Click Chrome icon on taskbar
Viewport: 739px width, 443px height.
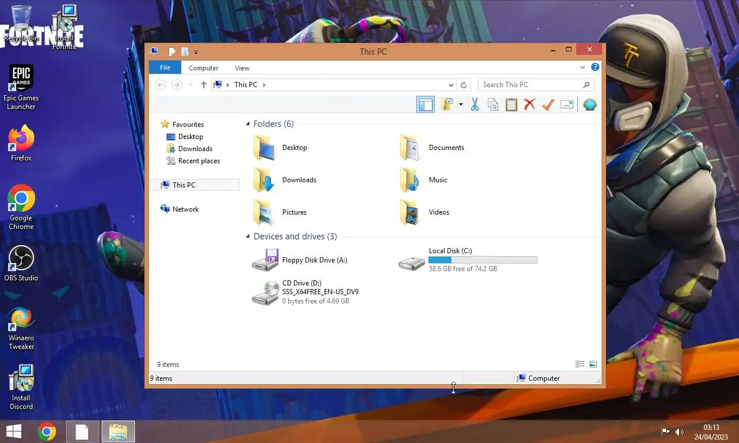pyautogui.click(x=47, y=431)
